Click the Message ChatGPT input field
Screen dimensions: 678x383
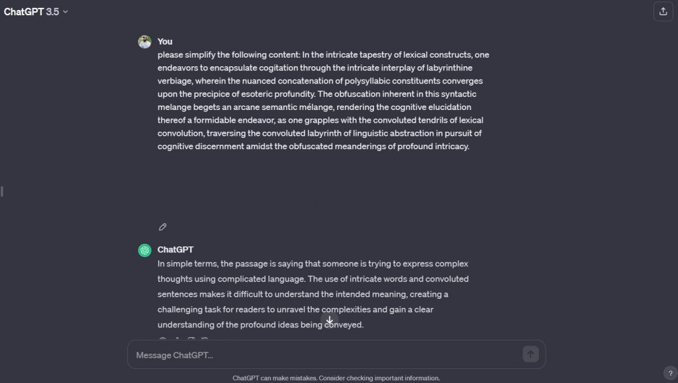point(298,355)
